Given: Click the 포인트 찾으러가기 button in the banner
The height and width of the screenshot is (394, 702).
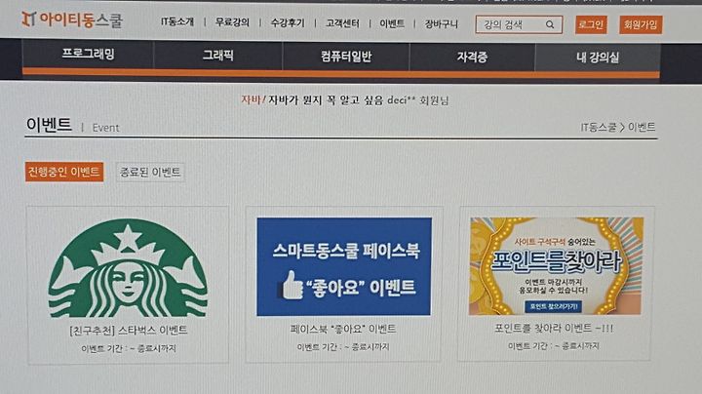Looking at the screenshot, I should pos(554,306).
